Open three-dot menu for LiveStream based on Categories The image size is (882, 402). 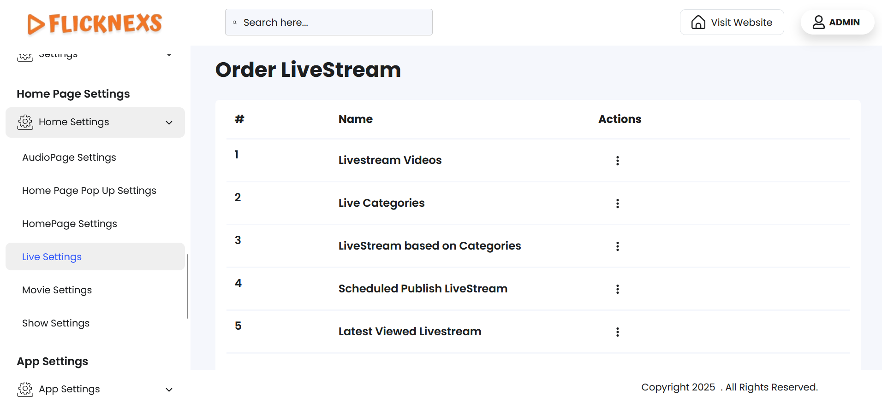pos(617,246)
